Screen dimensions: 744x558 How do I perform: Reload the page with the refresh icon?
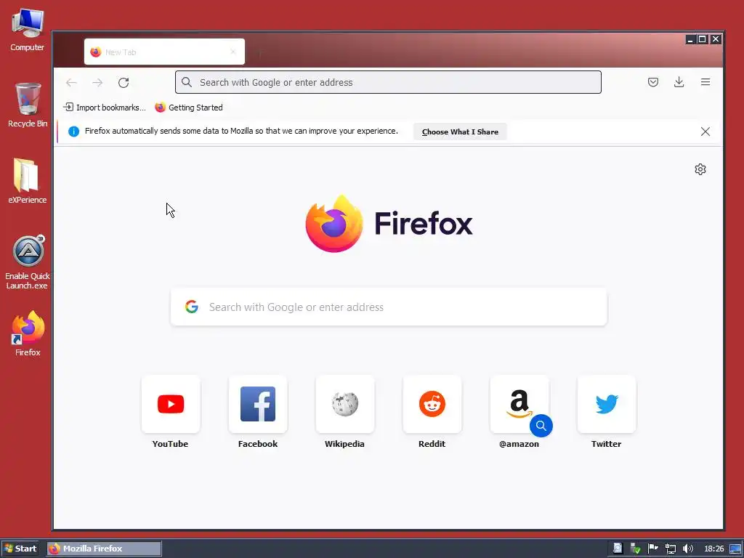[124, 83]
